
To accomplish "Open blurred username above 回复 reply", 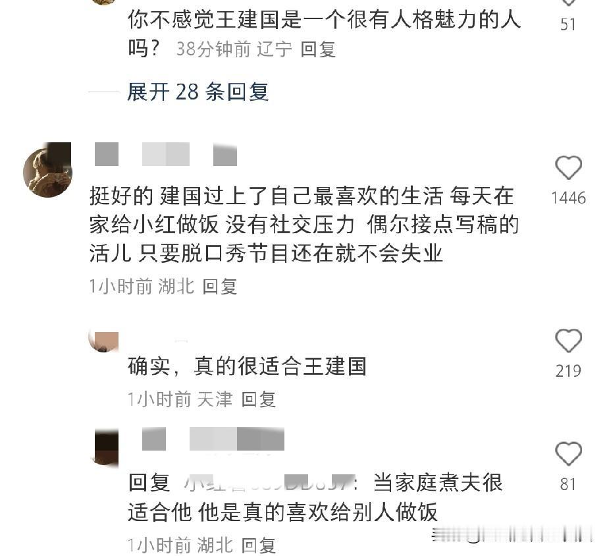I will point(213,439).
